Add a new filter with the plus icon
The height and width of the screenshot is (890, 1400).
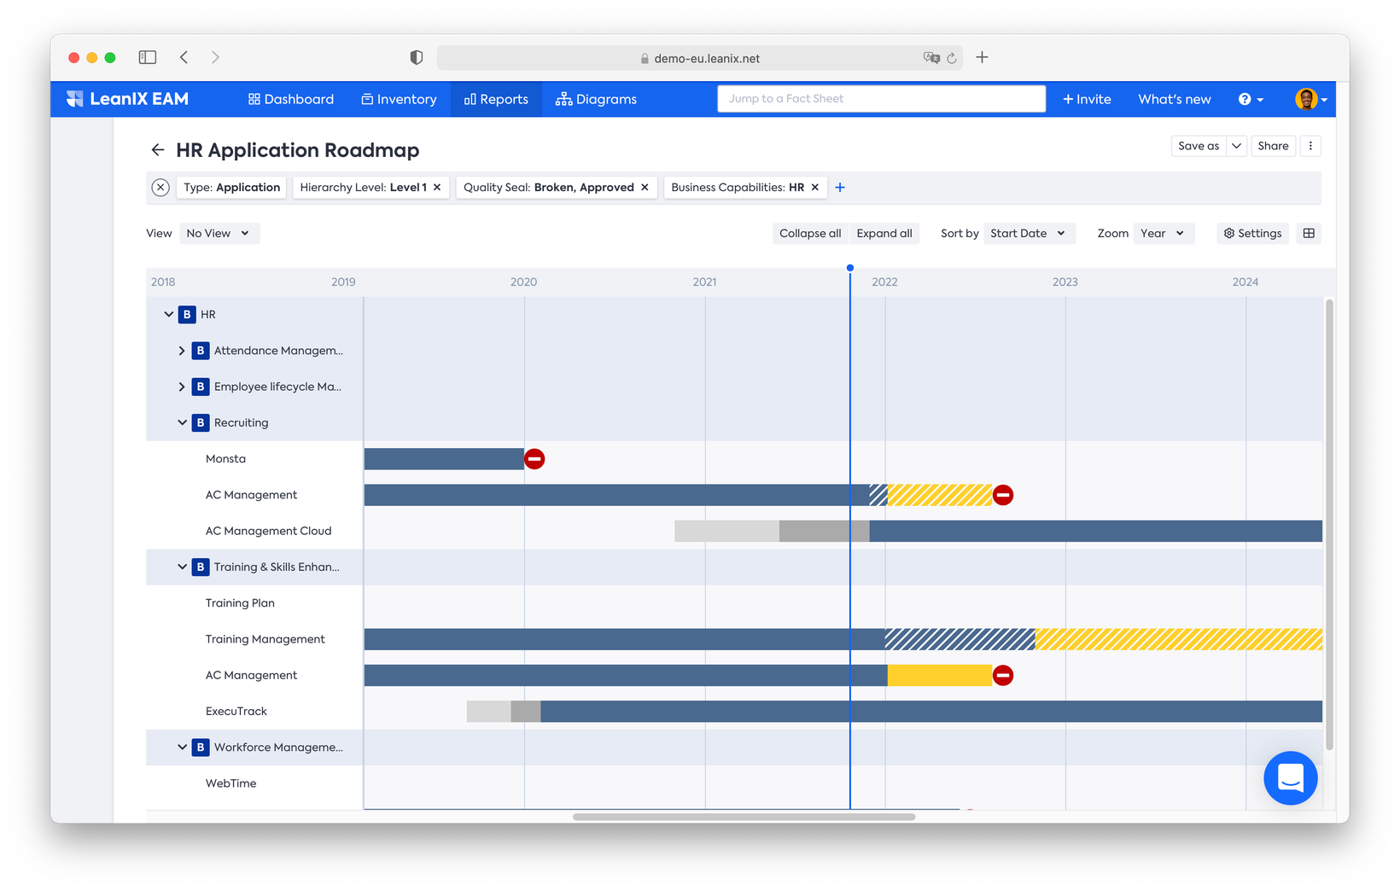click(x=840, y=188)
